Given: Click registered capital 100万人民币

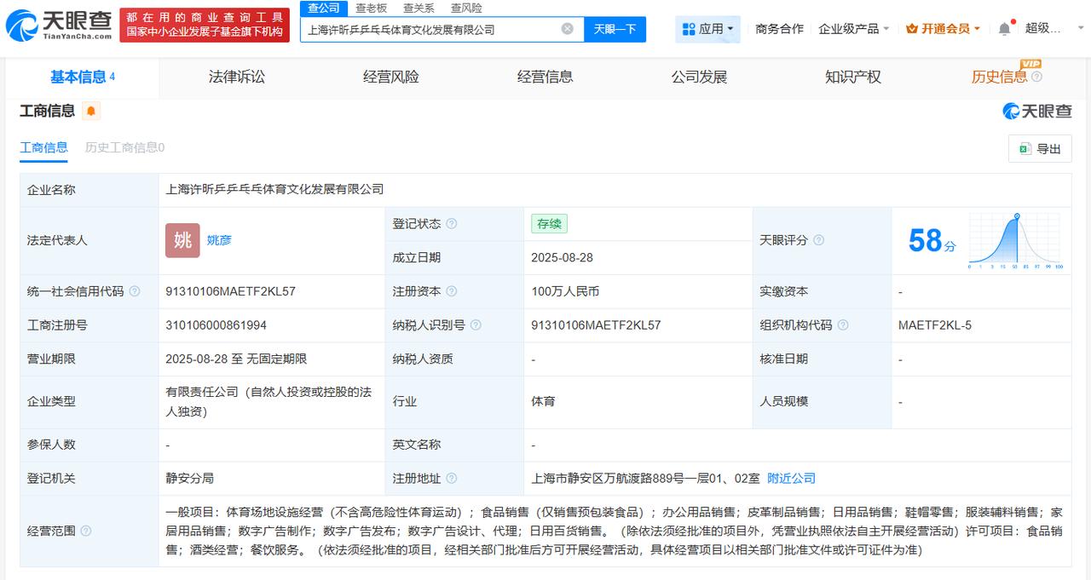Looking at the screenshot, I should coord(565,291).
